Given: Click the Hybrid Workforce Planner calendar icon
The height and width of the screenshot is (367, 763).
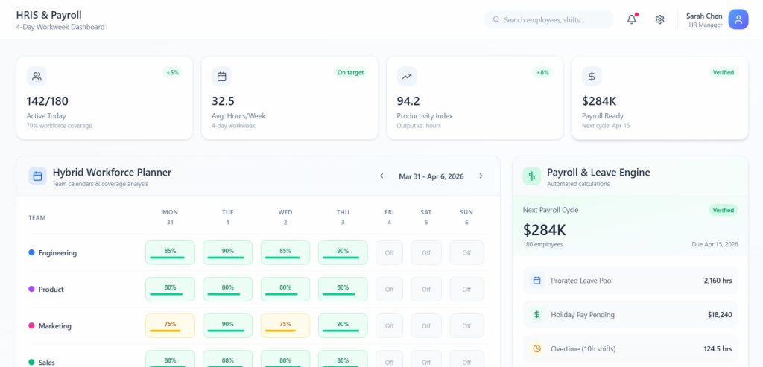Looking at the screenshot, I should 37,176.
